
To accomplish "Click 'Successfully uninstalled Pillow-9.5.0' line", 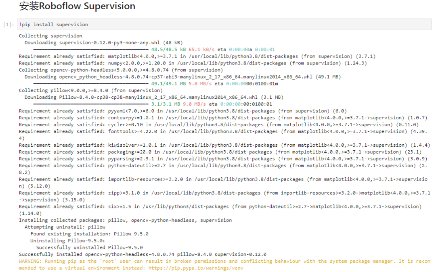I will 89,247.
